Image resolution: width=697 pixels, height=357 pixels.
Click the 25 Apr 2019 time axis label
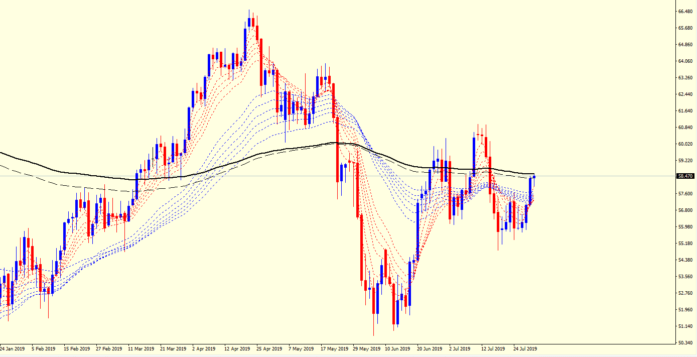coord(269,349)
